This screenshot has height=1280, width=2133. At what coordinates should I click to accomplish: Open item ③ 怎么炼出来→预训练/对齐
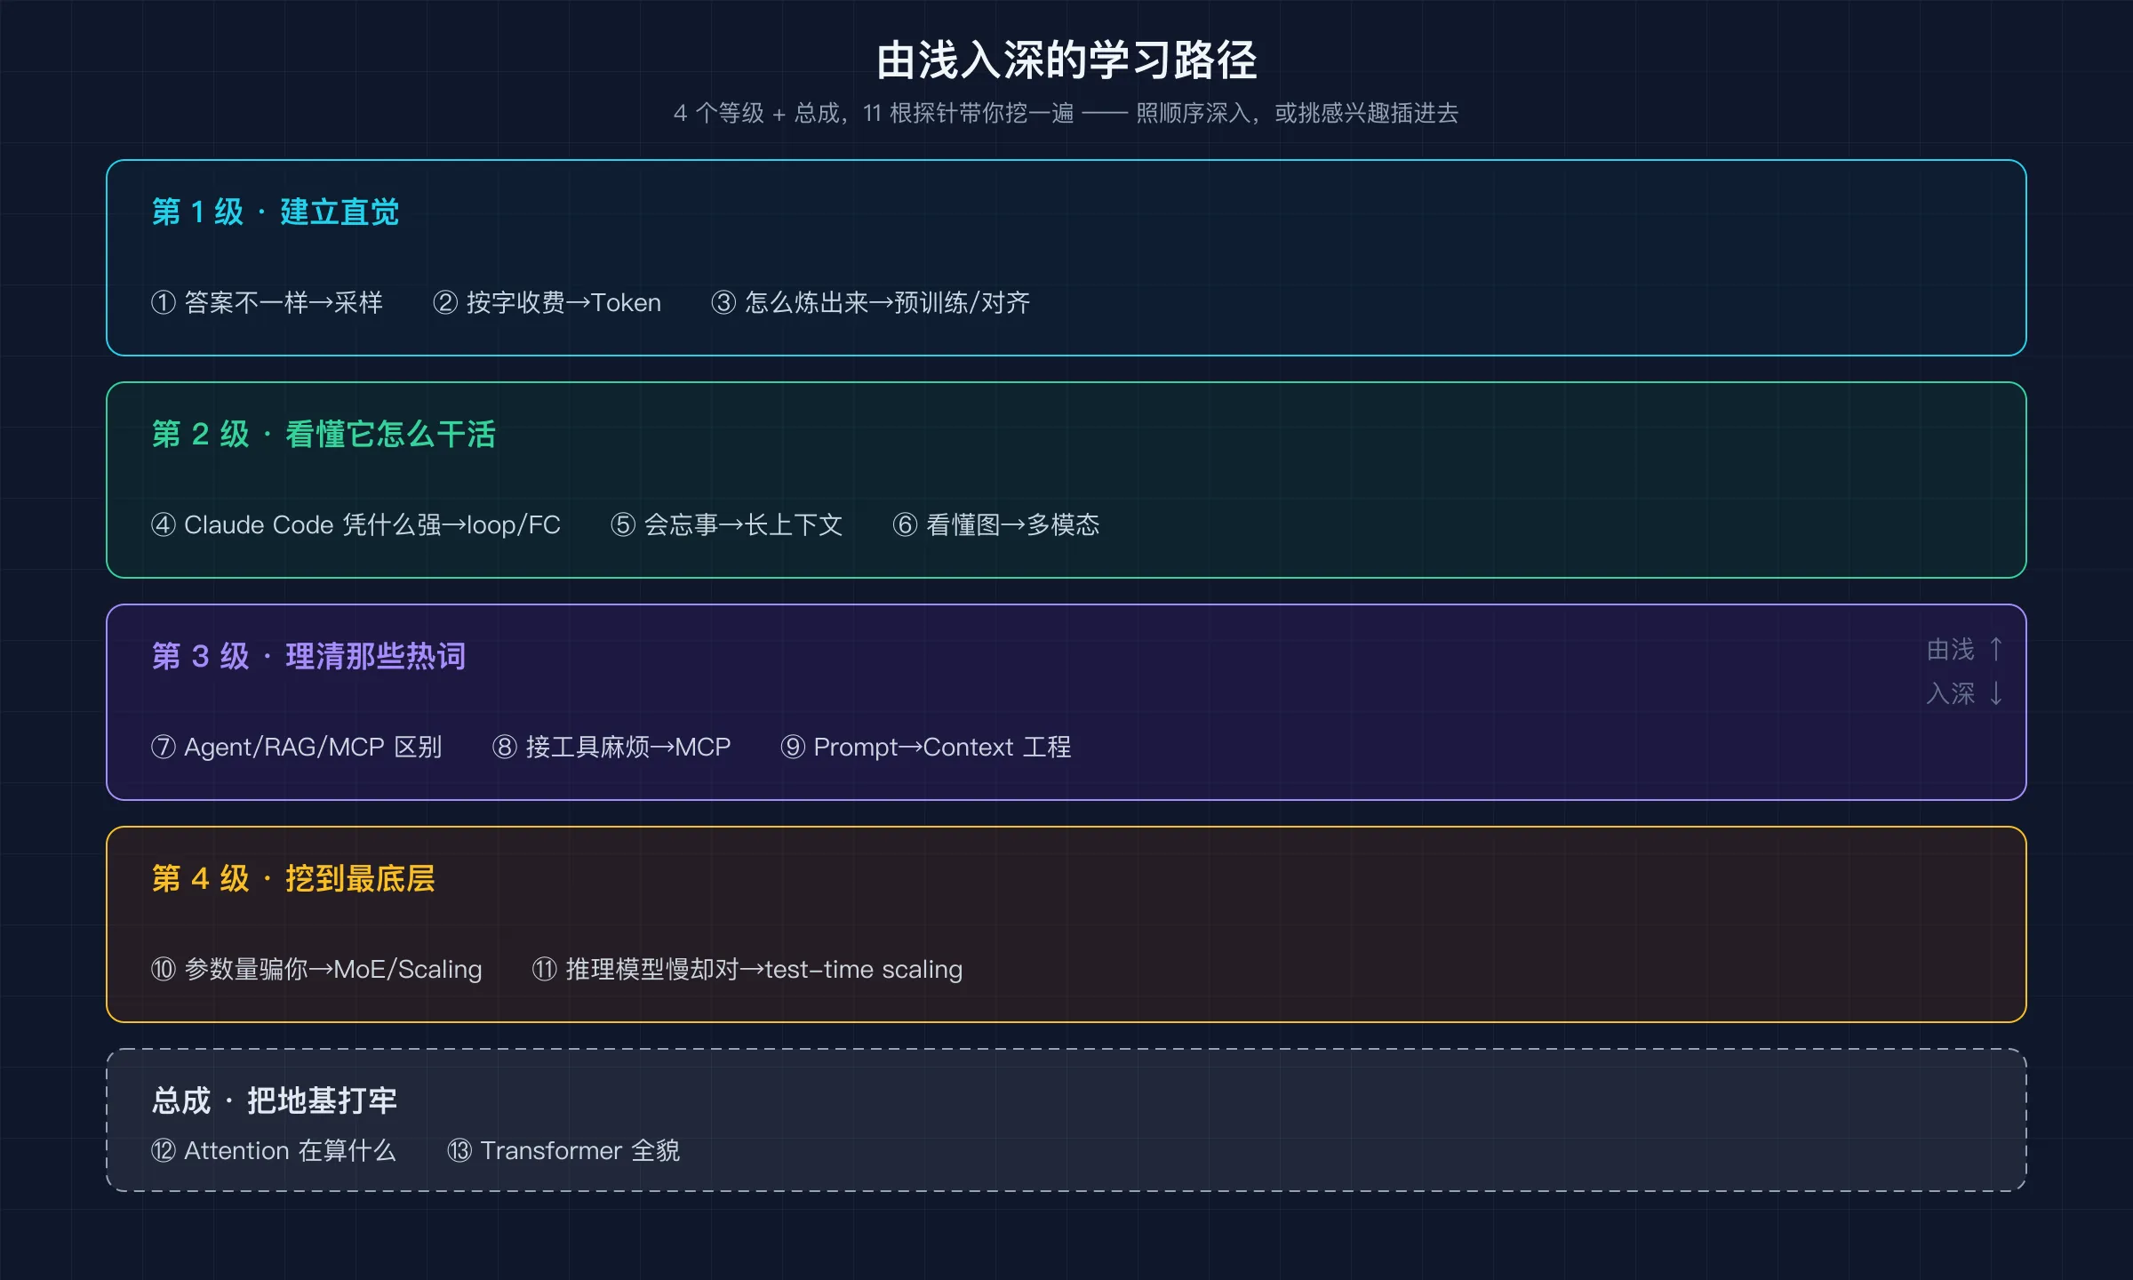(x=870, y=302)
